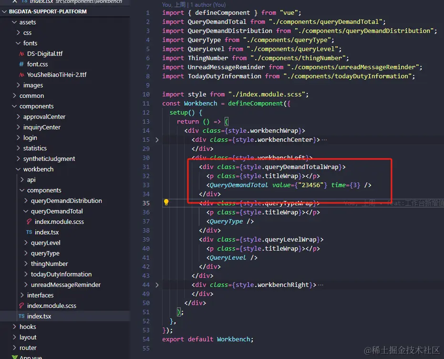Screen dimensions: 444x359
Task: Click defineComponent on line 11
Action: (x=256, y=104)
